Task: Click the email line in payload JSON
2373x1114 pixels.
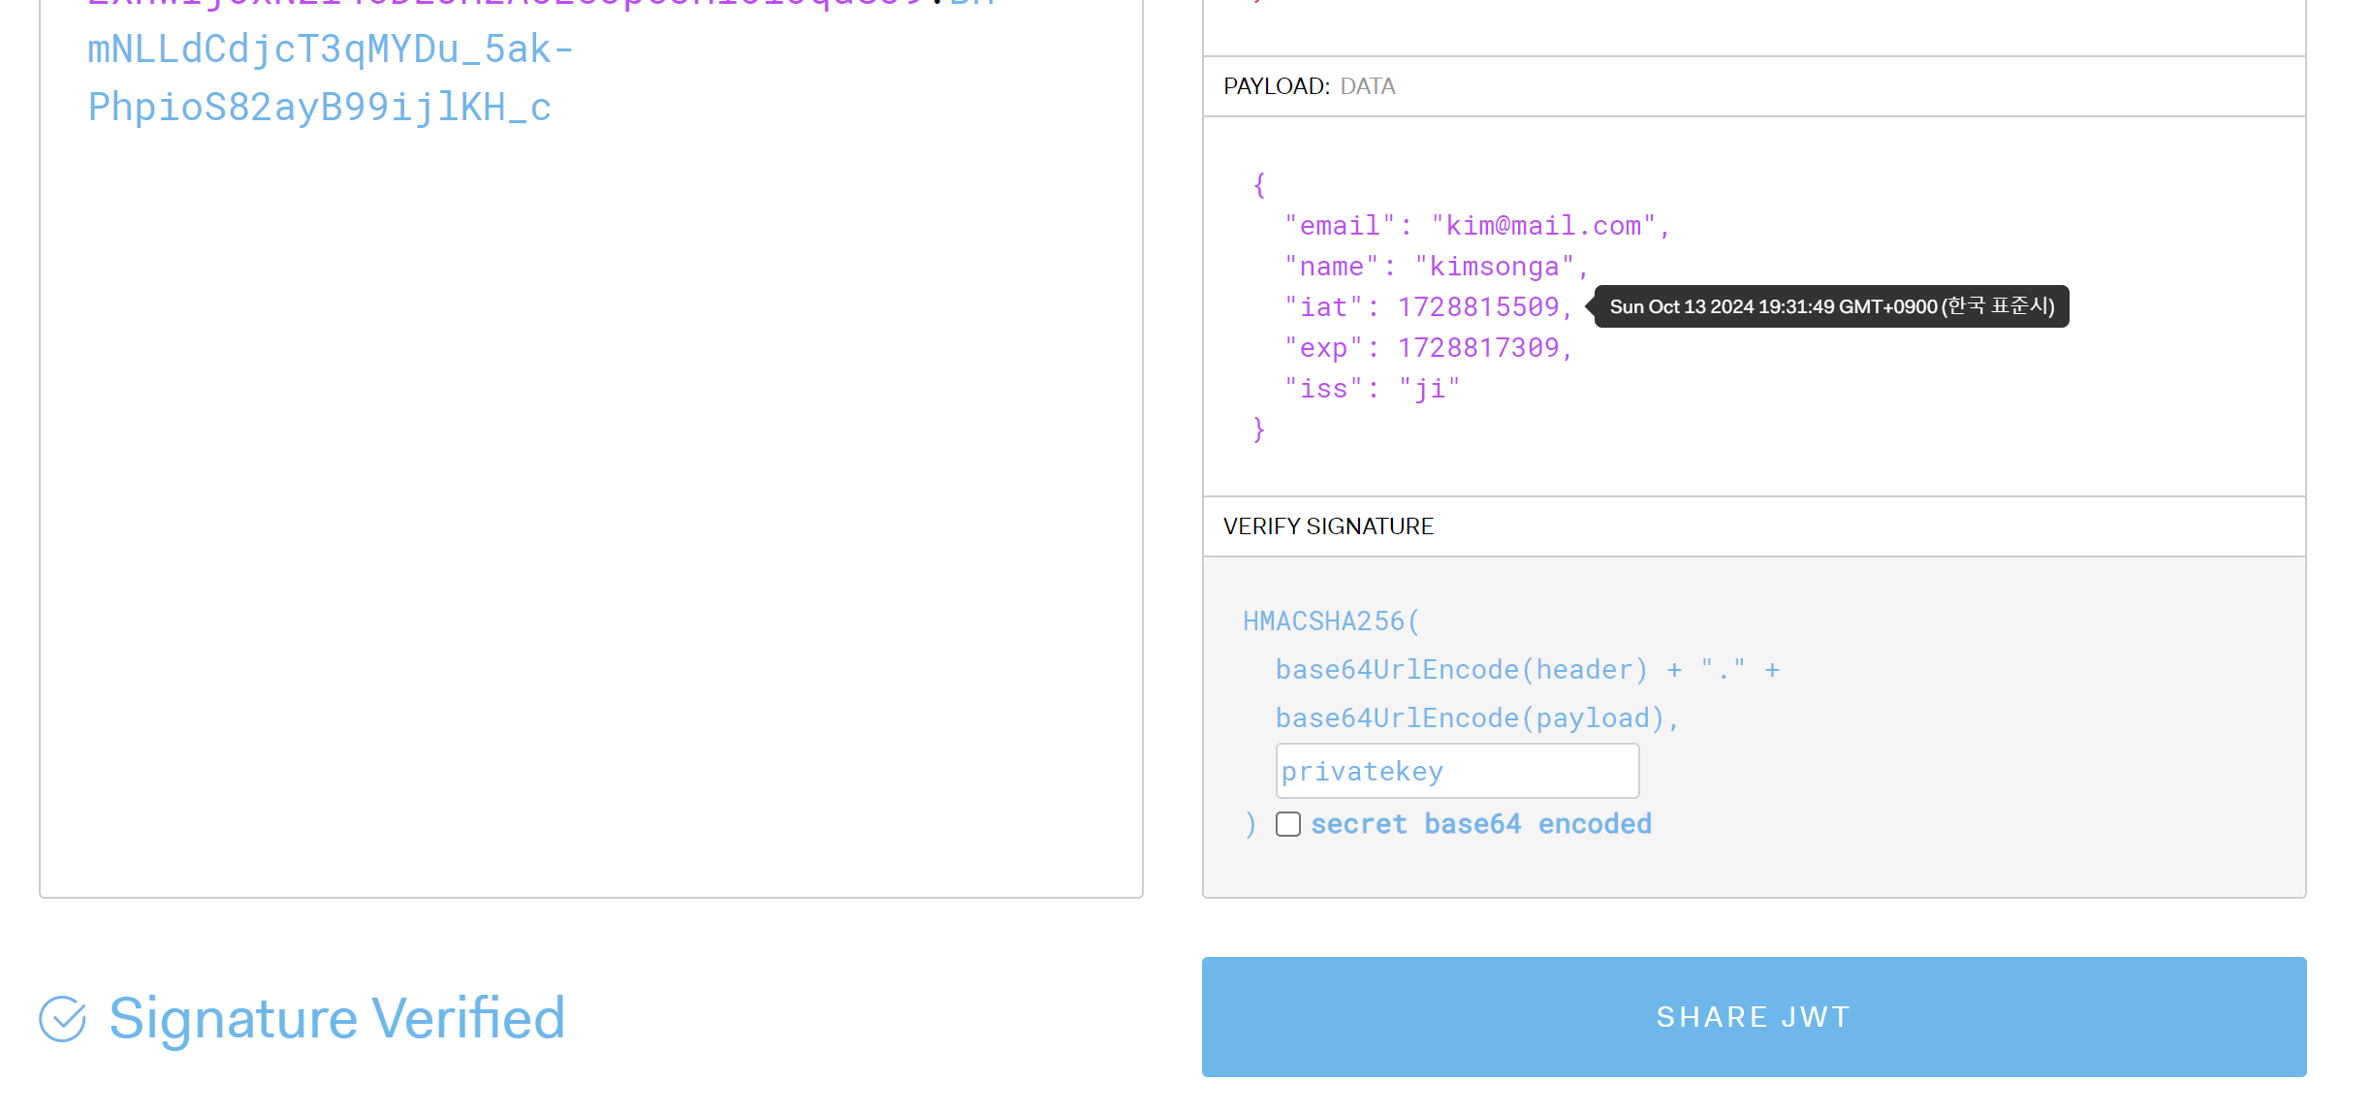Action: point(1476,226)
